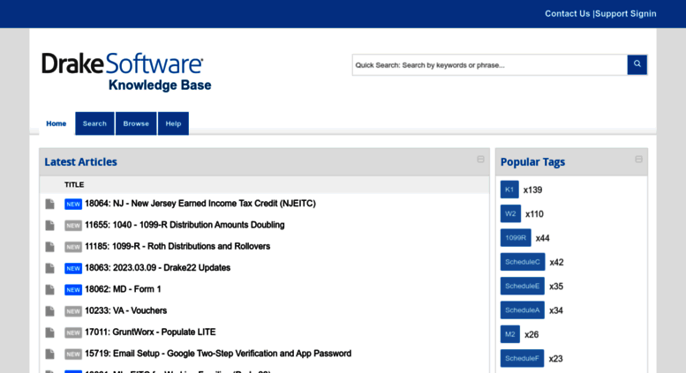Open the Help tab
Screen dimensions: 686x373
(x=173, y=123)
